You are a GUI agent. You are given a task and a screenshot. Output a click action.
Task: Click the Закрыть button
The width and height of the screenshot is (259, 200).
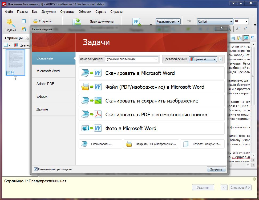pos(216,169)
